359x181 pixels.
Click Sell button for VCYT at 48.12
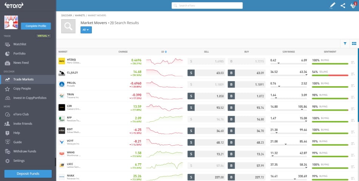206,142
